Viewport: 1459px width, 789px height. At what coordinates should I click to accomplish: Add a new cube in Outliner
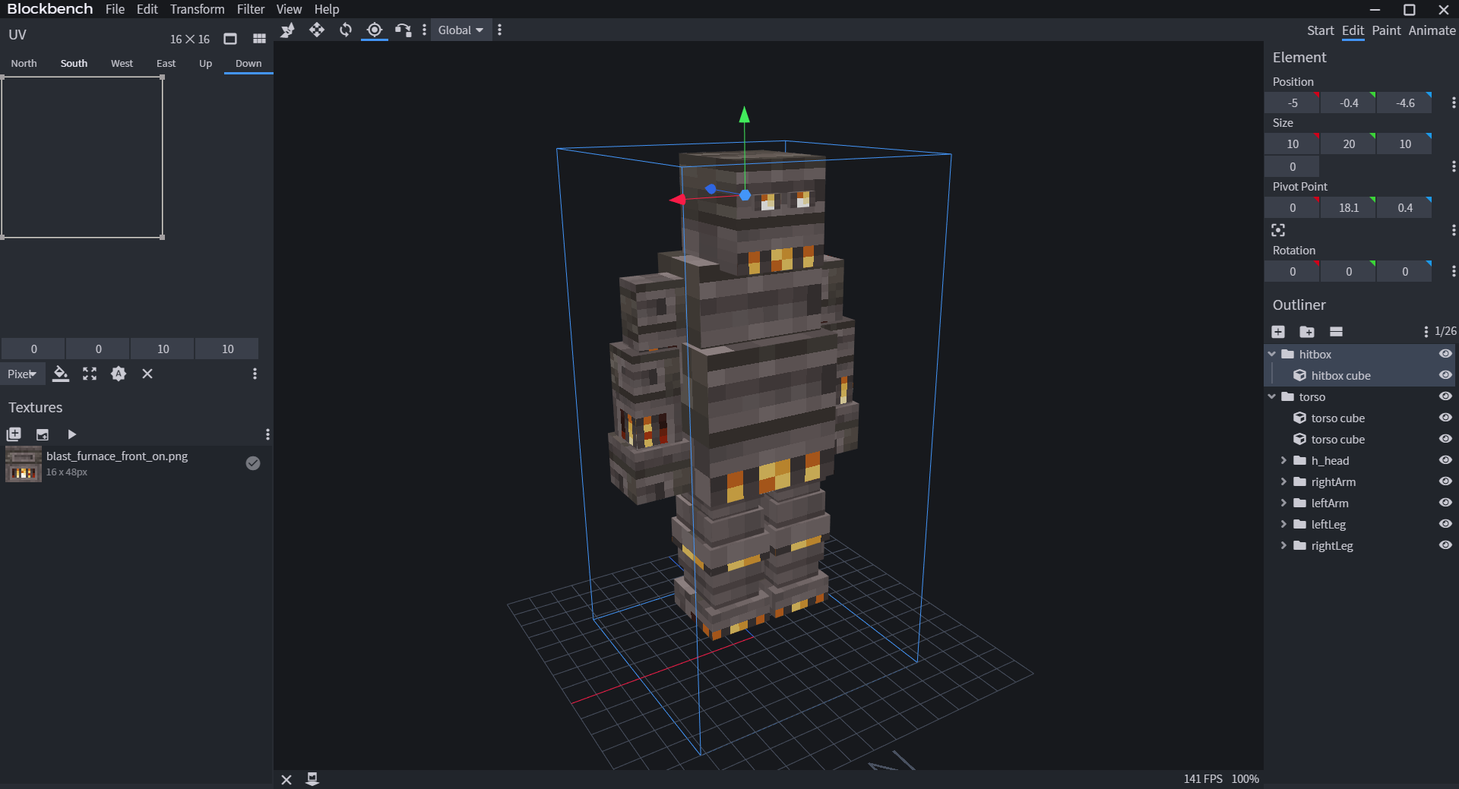pos(1278,332)
